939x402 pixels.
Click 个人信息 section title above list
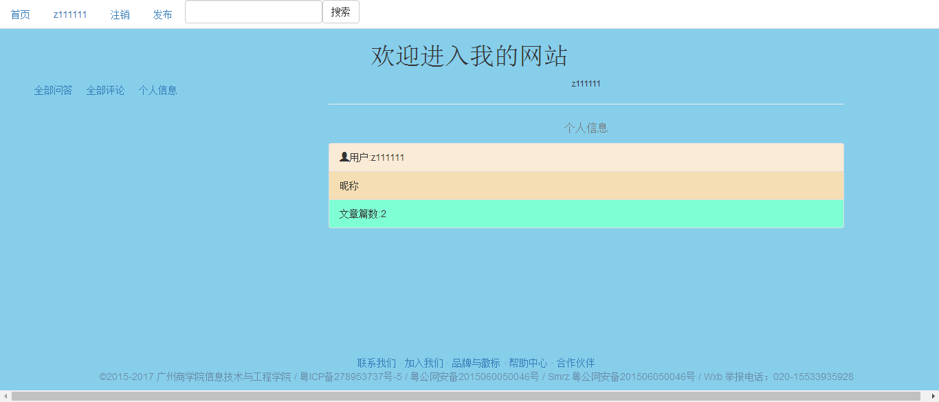click(586, 128)
